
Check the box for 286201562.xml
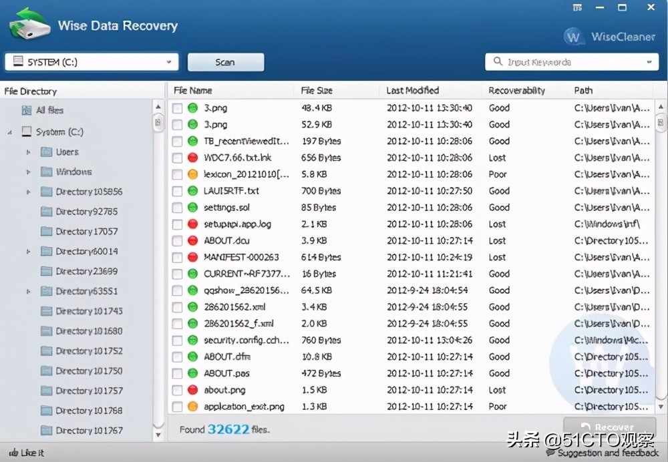tap(177, 307)
